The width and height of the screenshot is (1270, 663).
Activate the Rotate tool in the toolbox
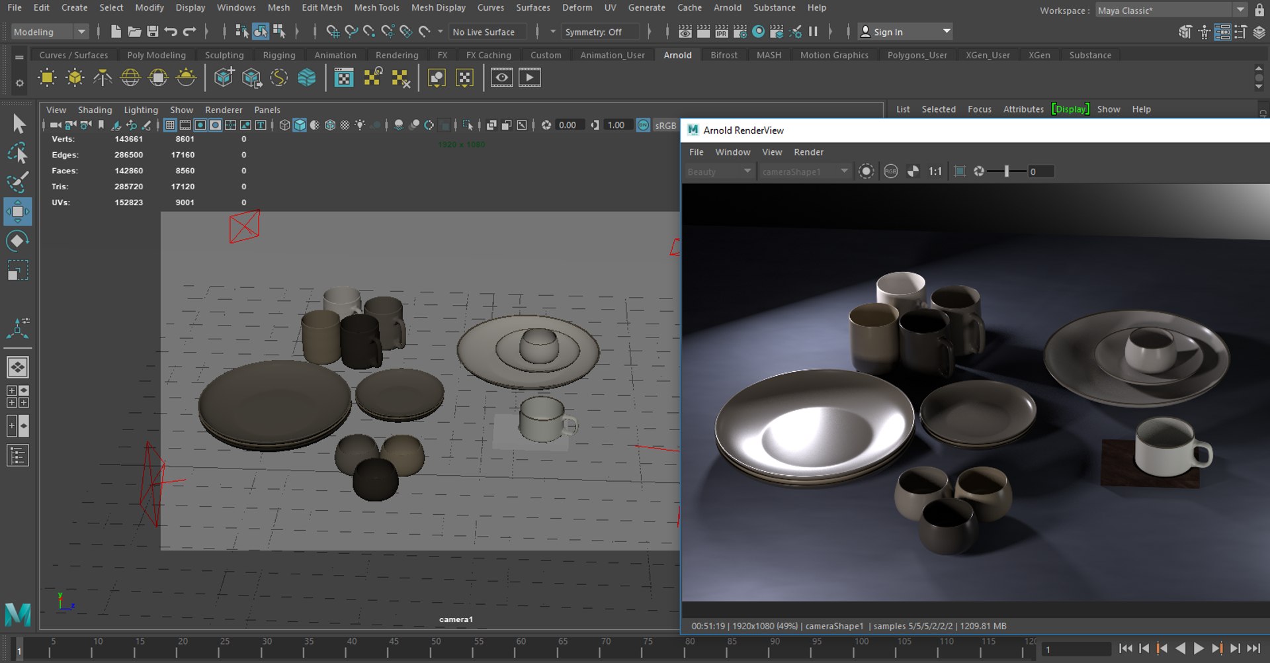pyautogui.click(x=18, y=241)
